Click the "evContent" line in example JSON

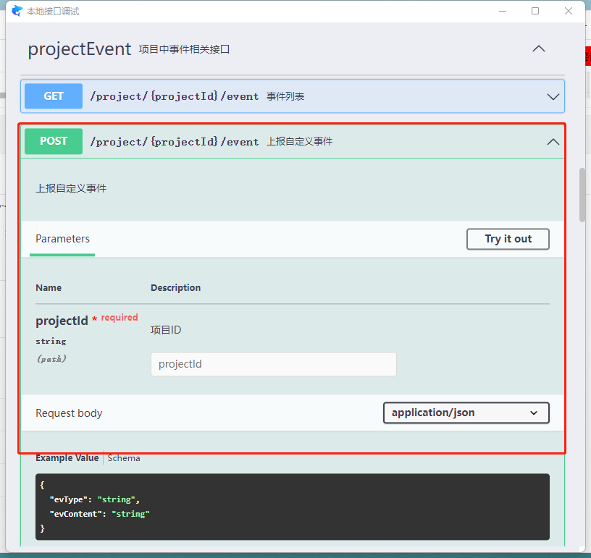[99, 514]
